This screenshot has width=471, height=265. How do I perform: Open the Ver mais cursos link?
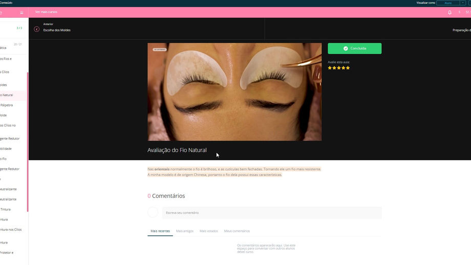(46, 12)
